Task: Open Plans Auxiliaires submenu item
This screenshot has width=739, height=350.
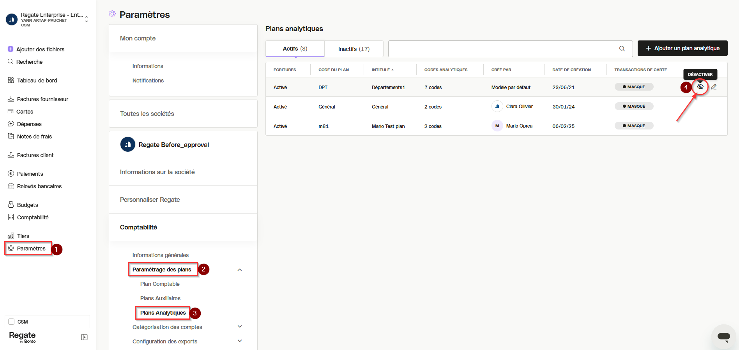Action: (x=160, y=298)
